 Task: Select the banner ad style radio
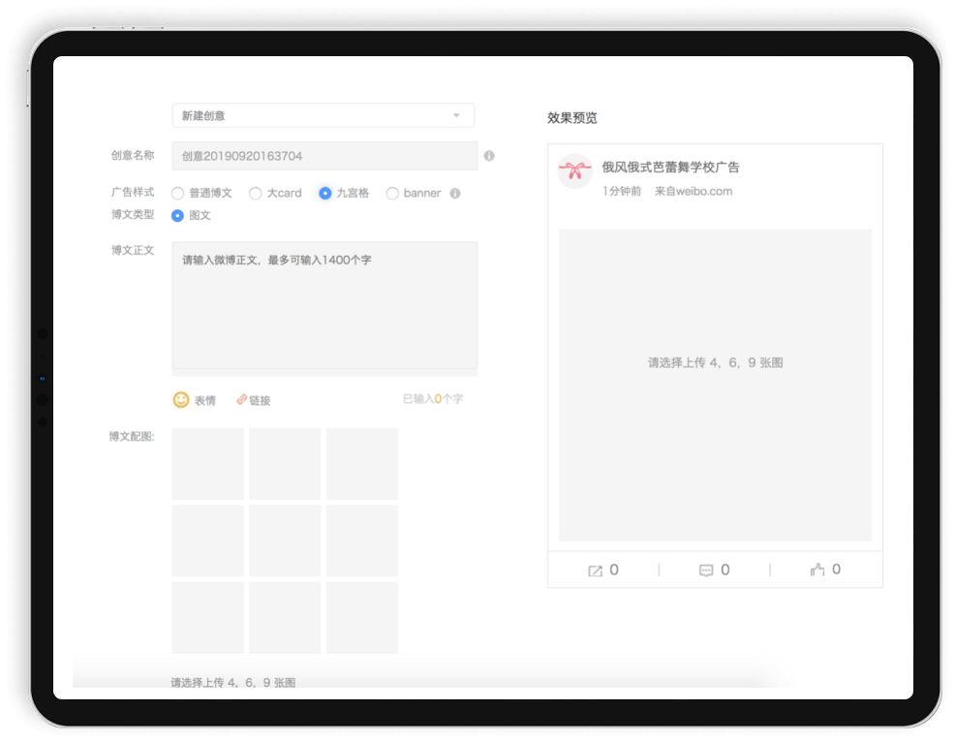pyautogui.click(x=392, y=193)
